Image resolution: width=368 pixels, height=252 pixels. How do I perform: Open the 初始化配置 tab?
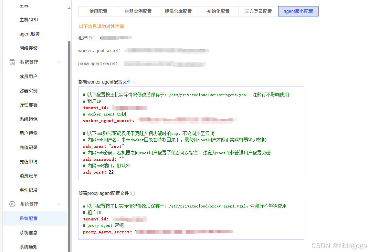point(218,11)
